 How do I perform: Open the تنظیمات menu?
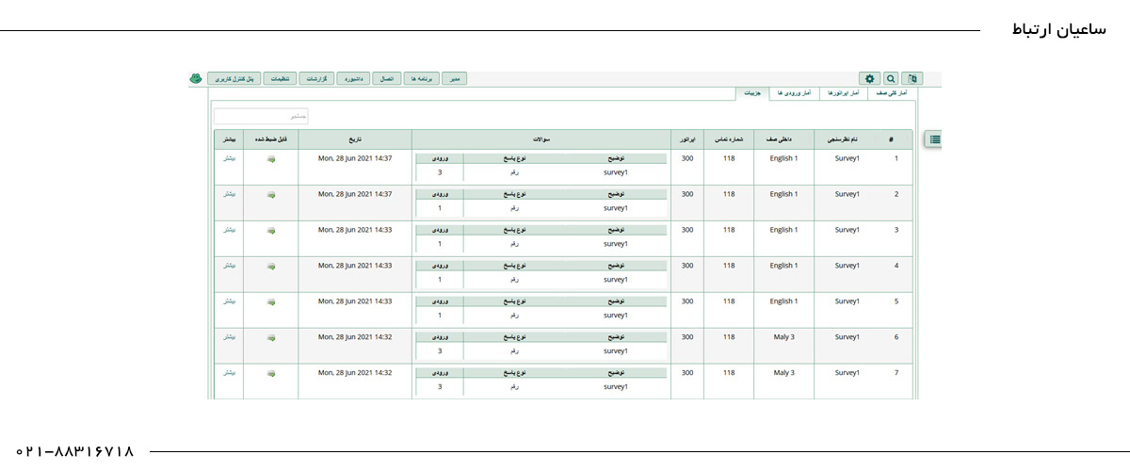point(280,79)
